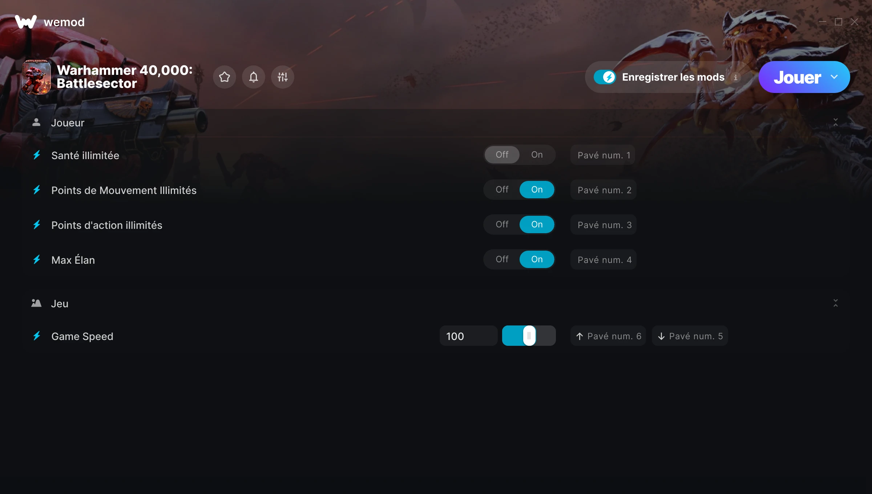Switch Max Élan to Off
872x494 pixels.
tap(502, 259)
